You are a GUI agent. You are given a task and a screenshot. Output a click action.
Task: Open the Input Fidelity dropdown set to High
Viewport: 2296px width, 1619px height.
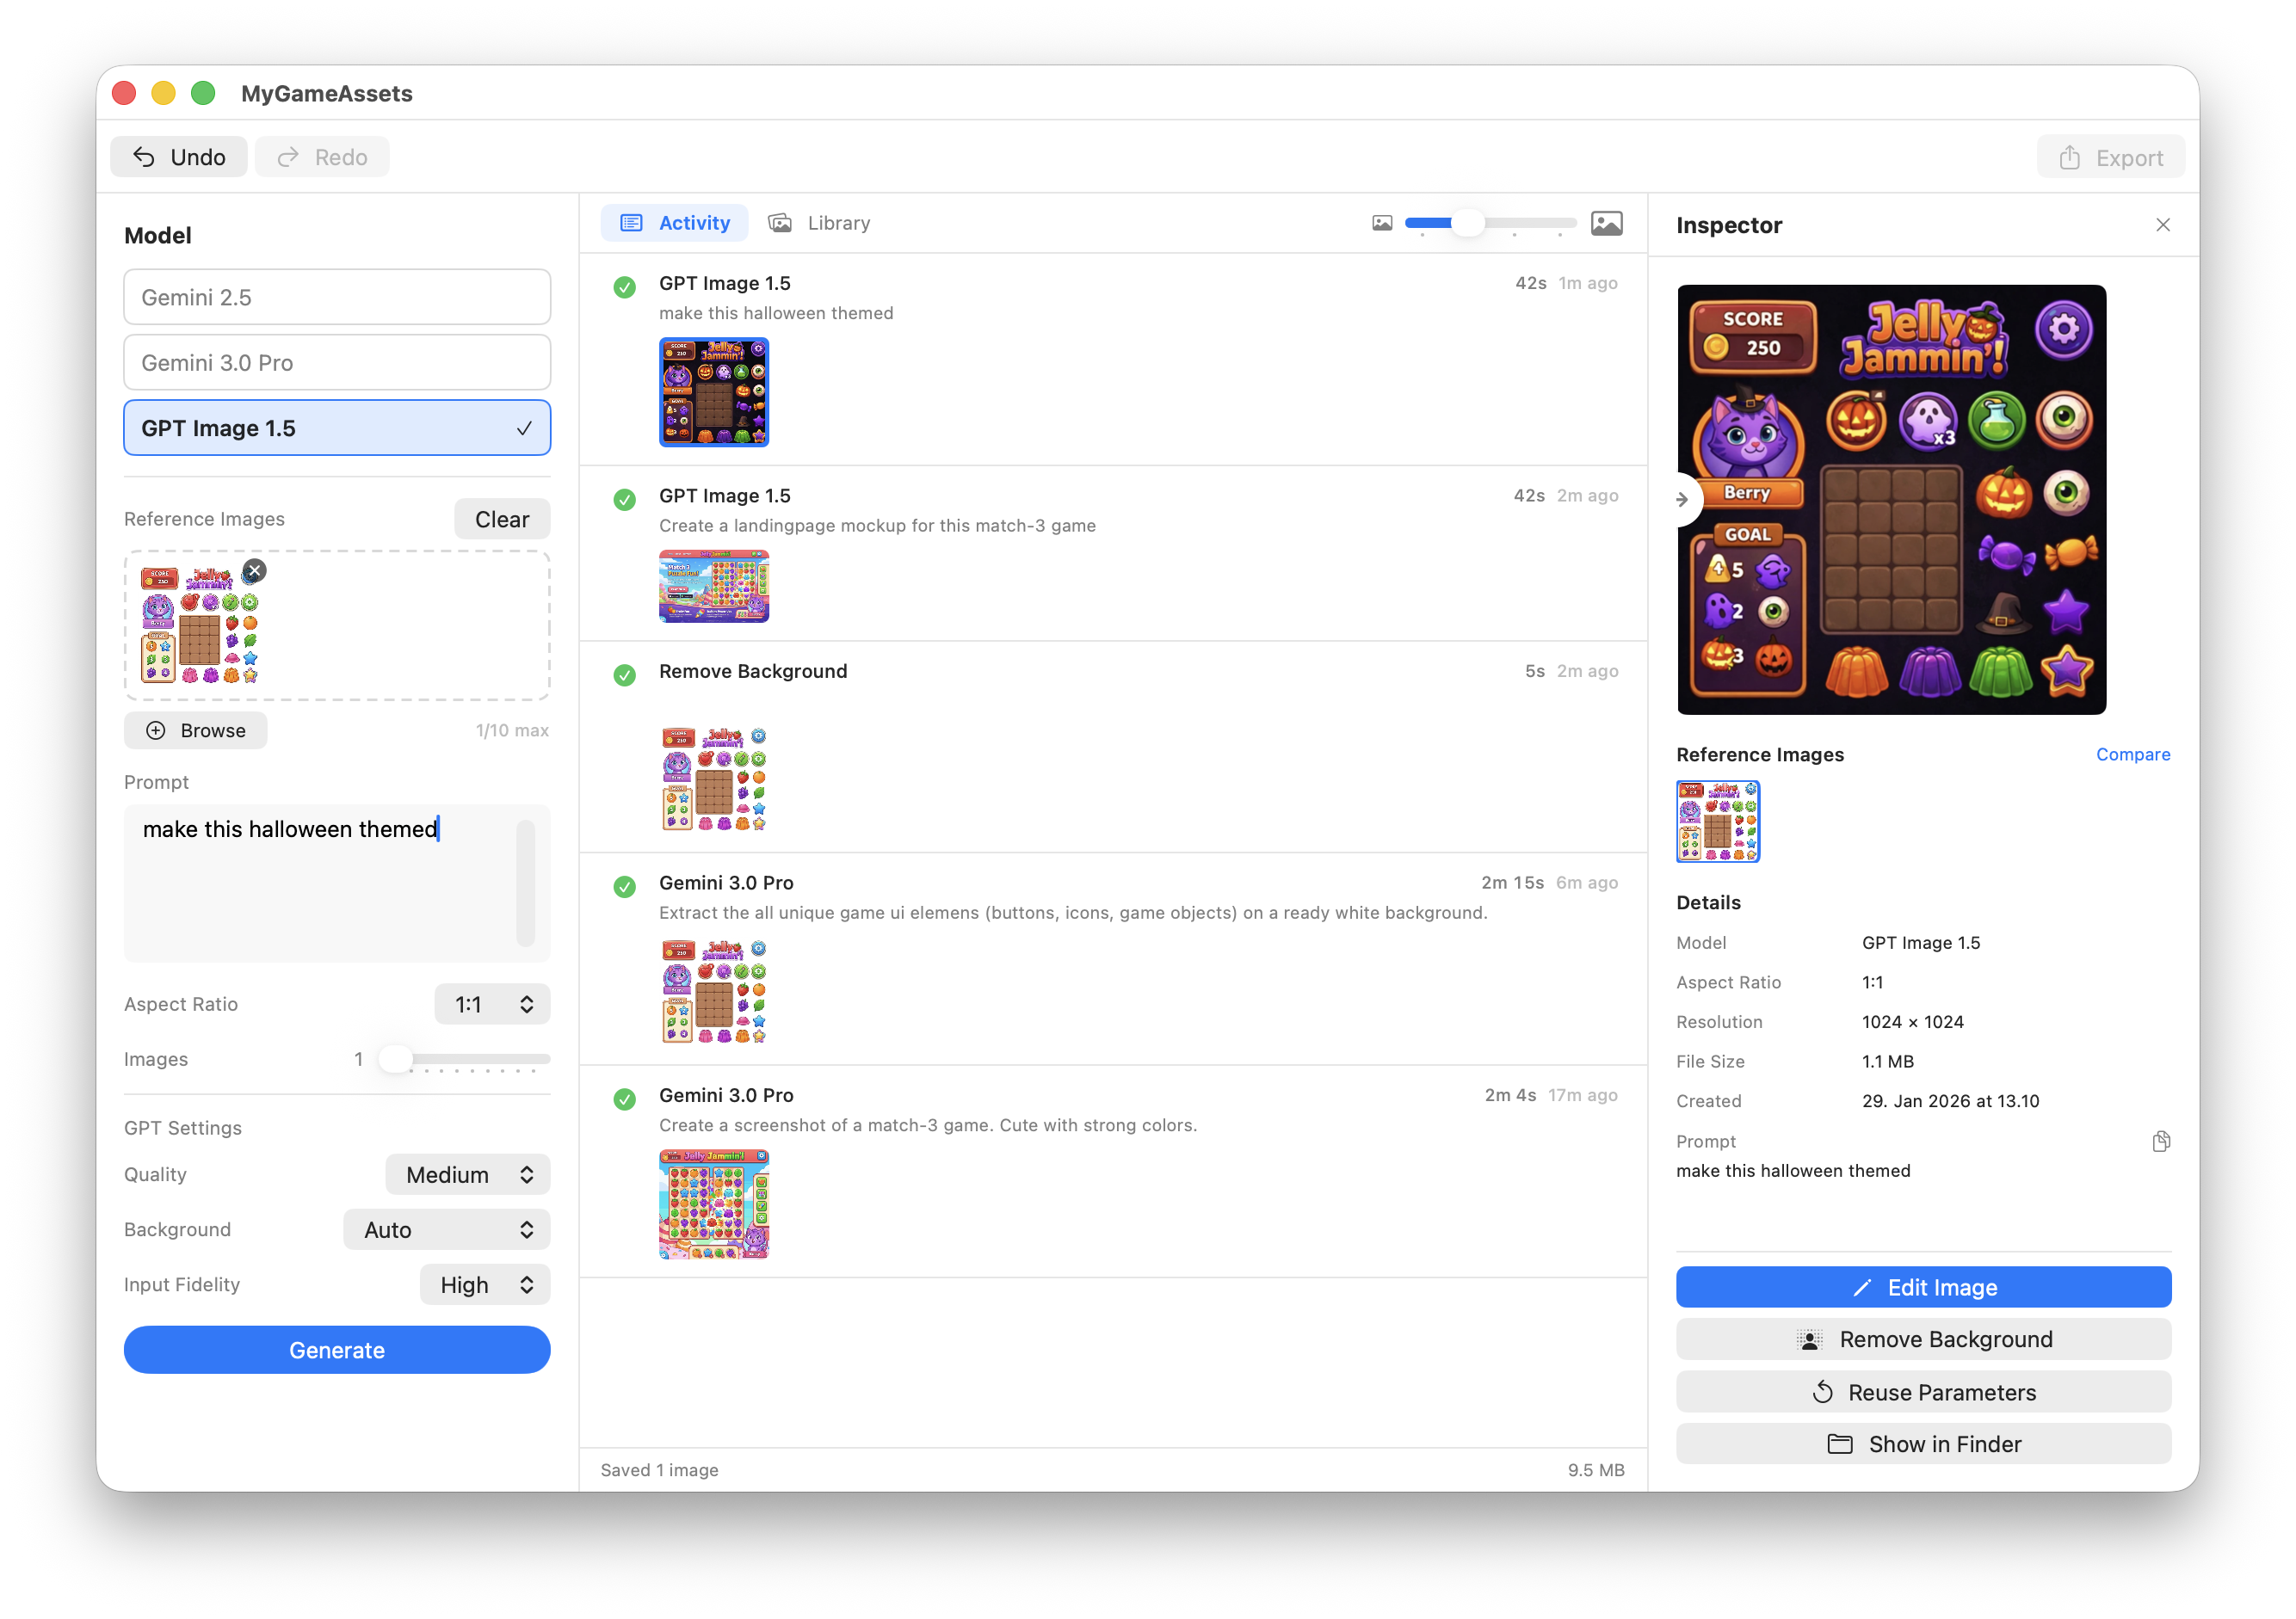click(x=485, y=1284)
